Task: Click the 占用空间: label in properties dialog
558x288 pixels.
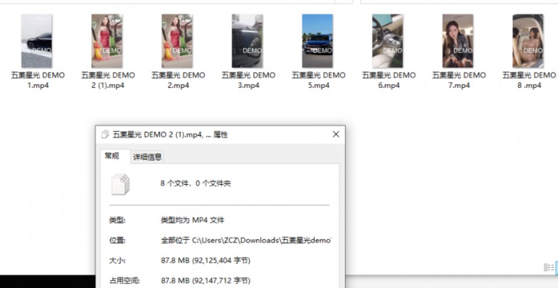Action: (x=124, y=281)
